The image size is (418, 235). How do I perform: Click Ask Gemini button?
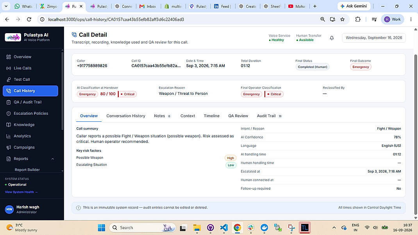pos(354,6)
